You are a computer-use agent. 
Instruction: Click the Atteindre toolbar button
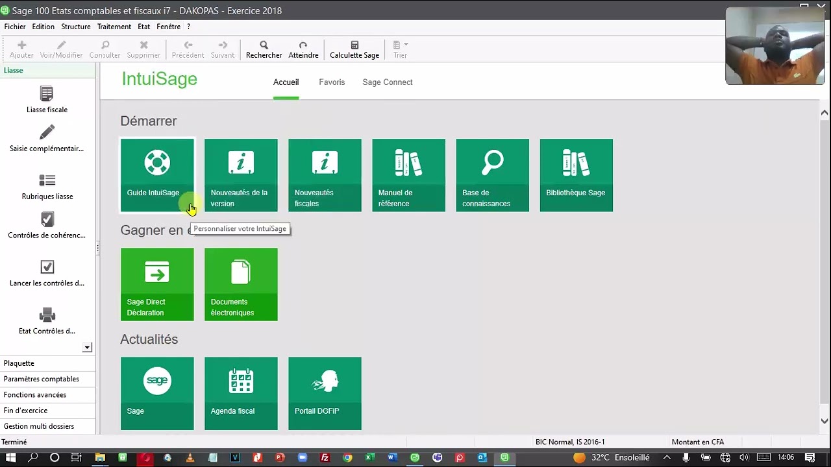(x=303, y=50)
